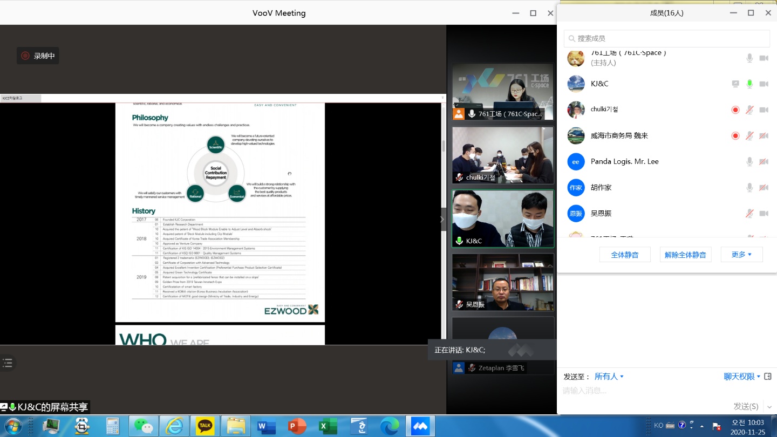Open the 更多 dropdown menu

(741, 255)
